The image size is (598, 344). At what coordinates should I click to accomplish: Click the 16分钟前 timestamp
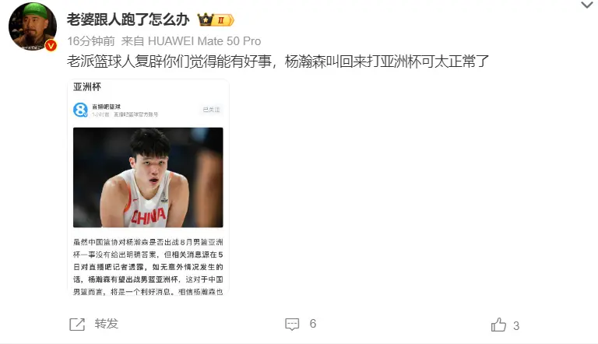91,40
